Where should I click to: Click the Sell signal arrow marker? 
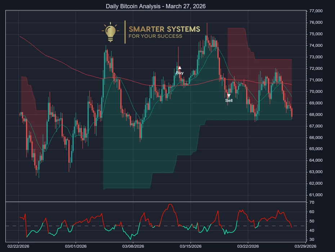pos(229,95)
